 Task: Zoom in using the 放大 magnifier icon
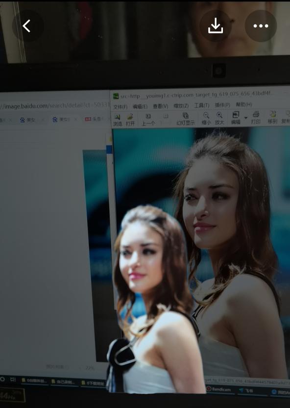(219, 118)
